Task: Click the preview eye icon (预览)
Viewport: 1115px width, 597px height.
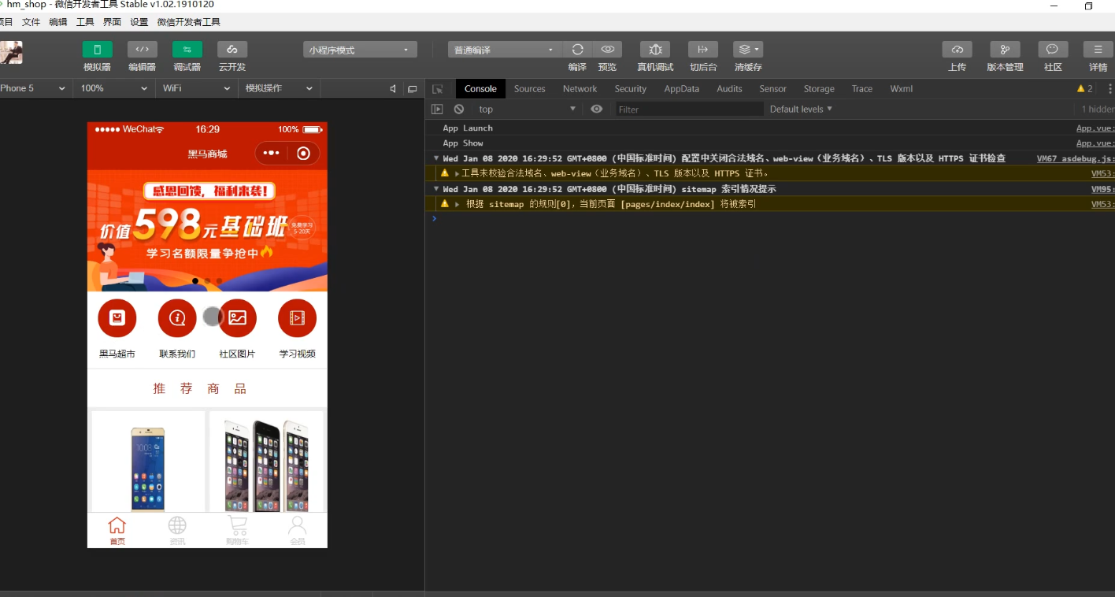Action: 607,50
